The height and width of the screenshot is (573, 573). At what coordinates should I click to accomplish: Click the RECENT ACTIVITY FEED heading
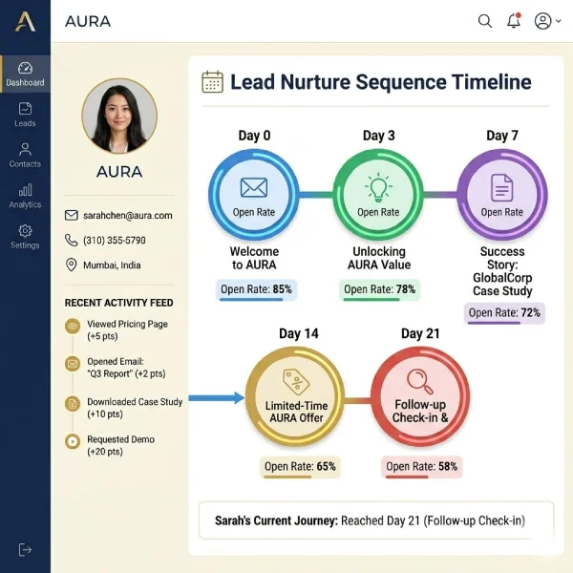coord(118,303)
